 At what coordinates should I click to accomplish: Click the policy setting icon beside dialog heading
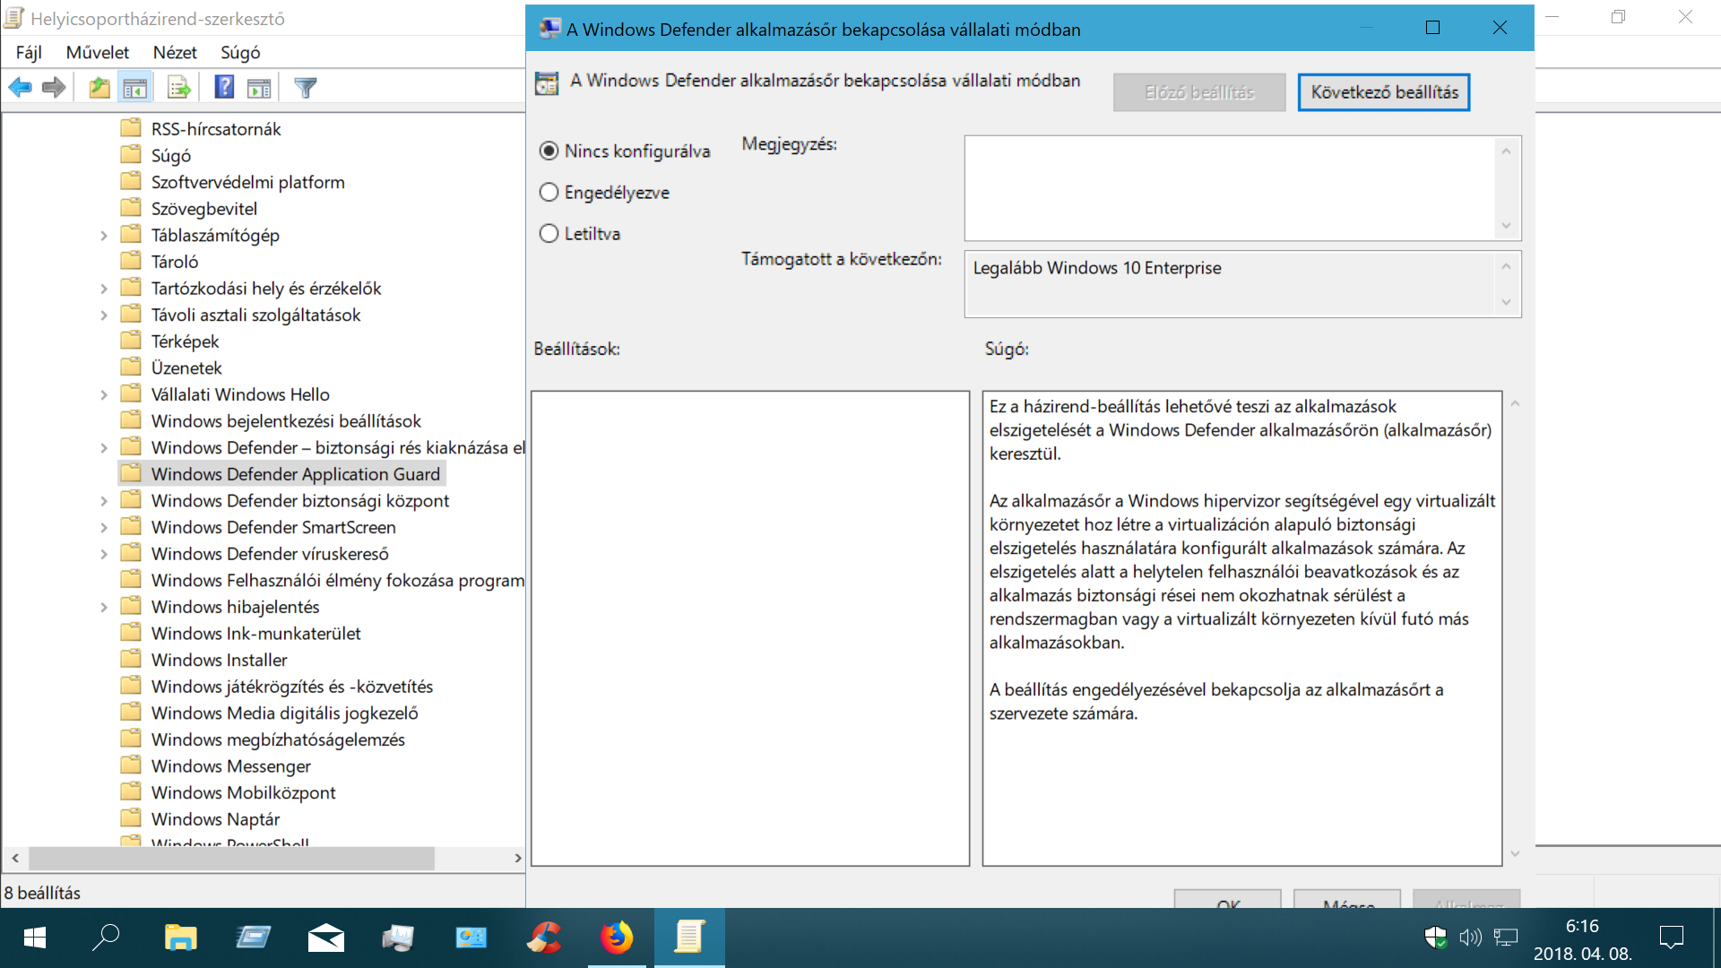point(547,83)
